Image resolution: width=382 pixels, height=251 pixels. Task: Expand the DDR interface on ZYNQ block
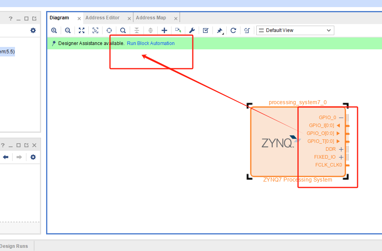pyautogui.click(x=341, y=149)
